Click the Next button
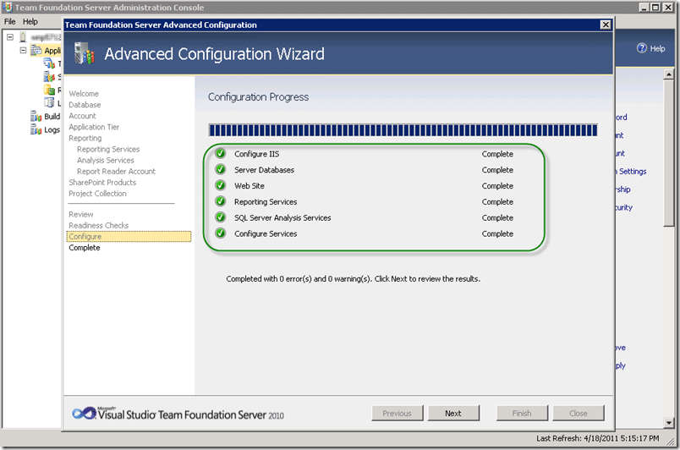680x450 pixels. [x=453, y=413]
